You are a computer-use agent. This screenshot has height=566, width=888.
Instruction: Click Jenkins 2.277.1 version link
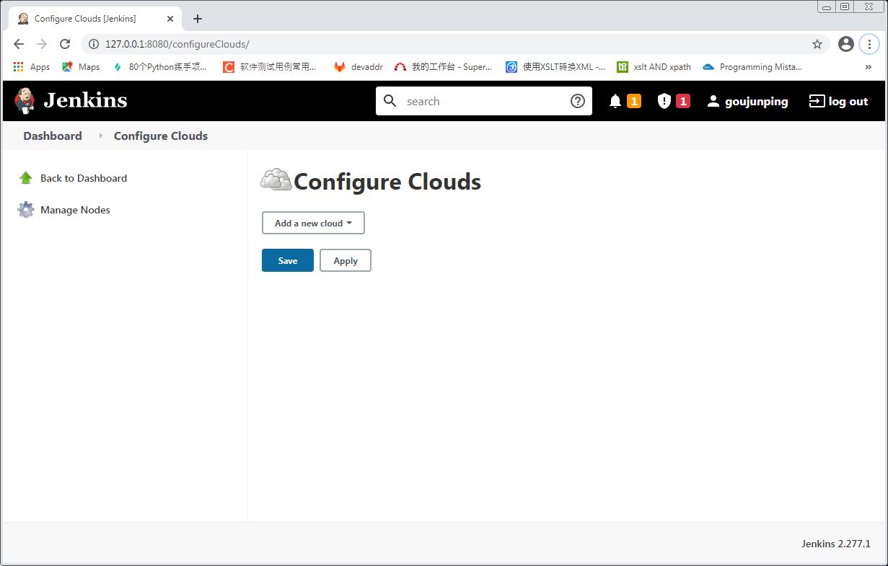click(835, 544)
